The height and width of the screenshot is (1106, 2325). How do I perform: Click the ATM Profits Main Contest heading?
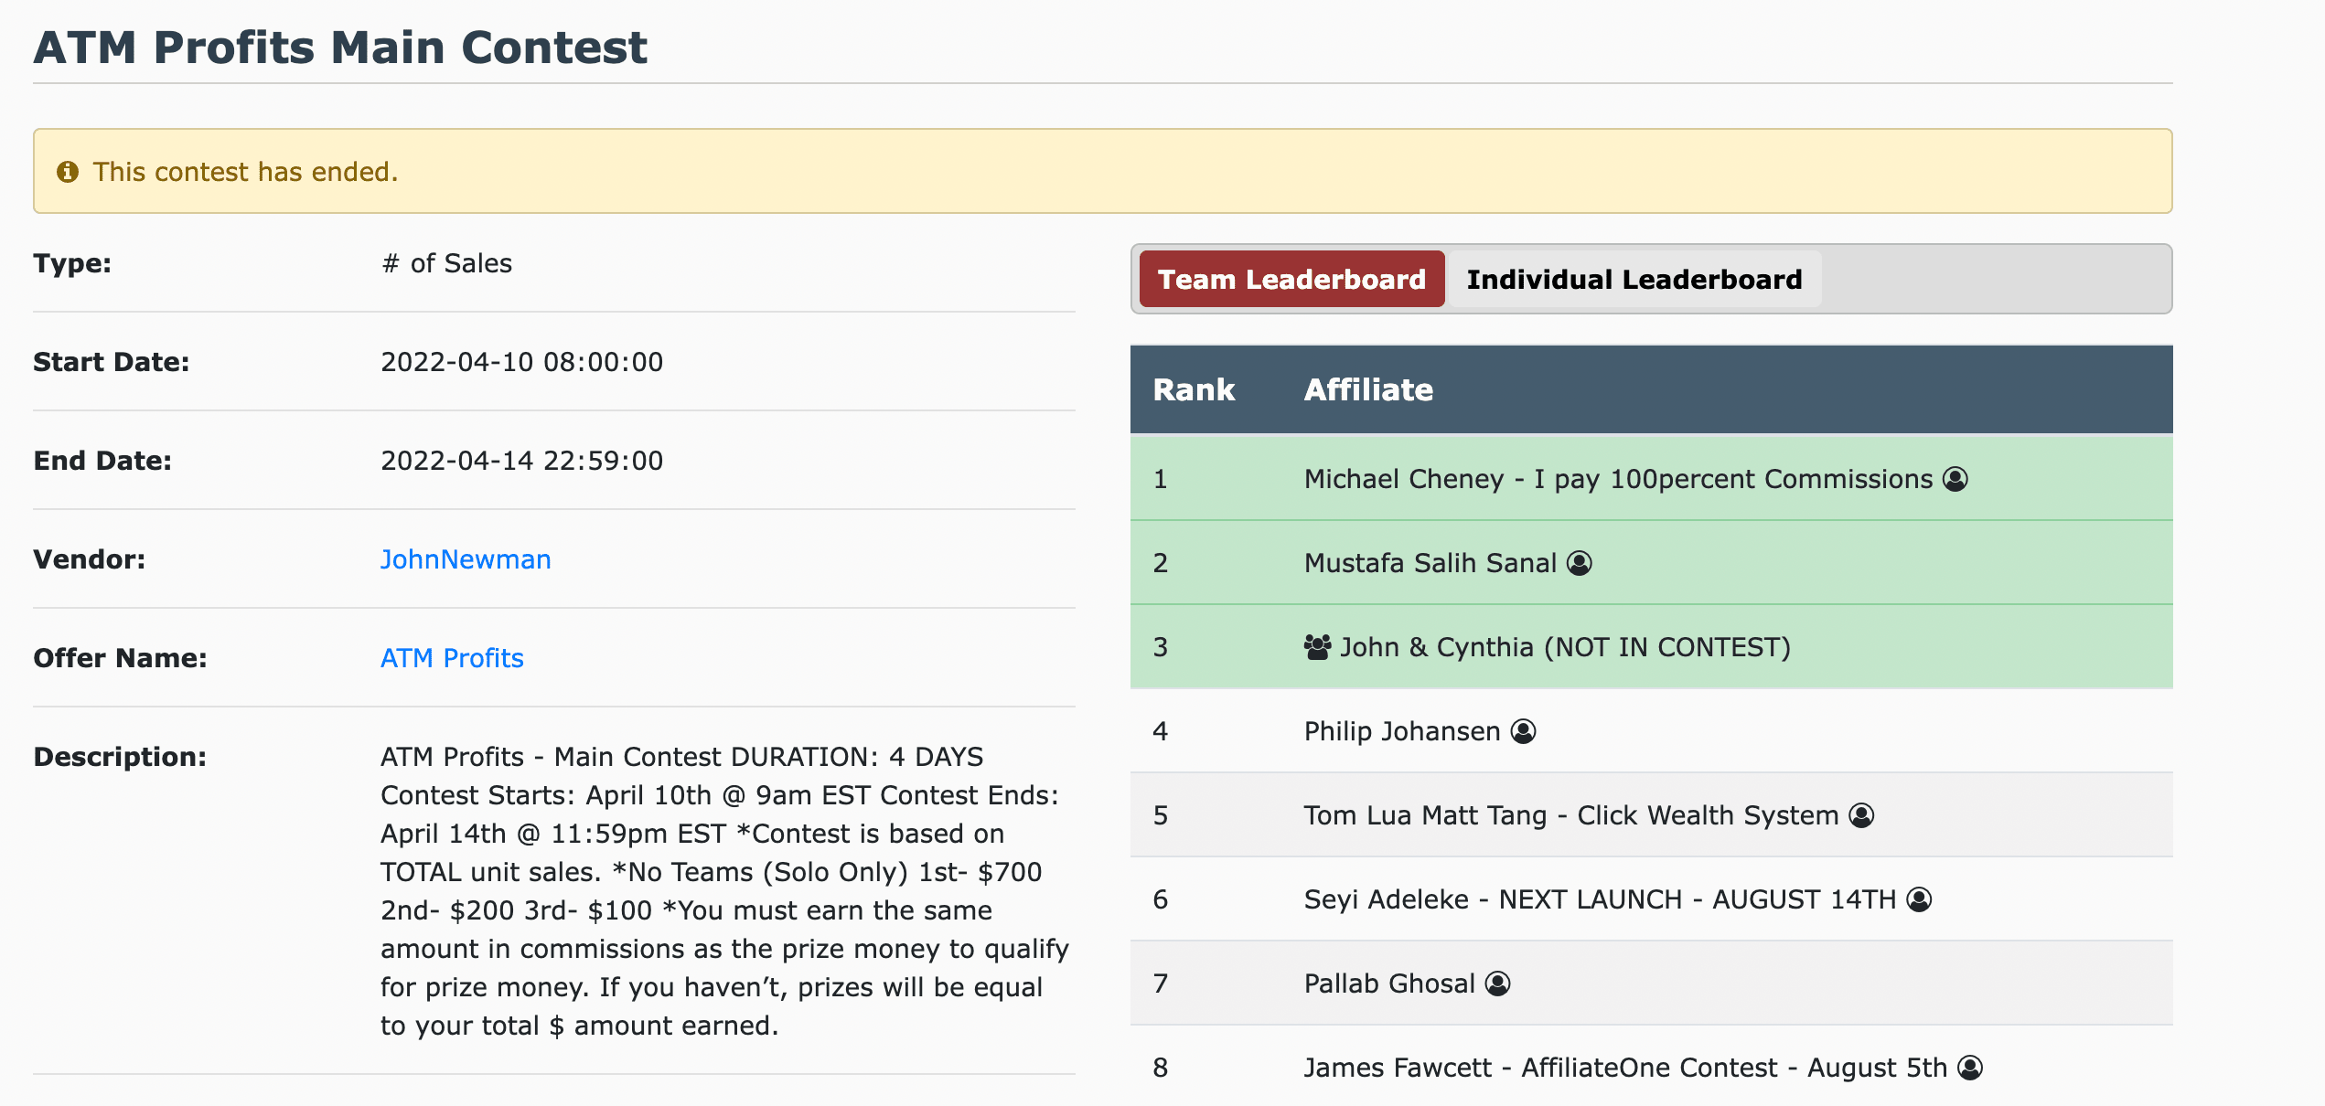pyautogui.click(x=340, y=47)
